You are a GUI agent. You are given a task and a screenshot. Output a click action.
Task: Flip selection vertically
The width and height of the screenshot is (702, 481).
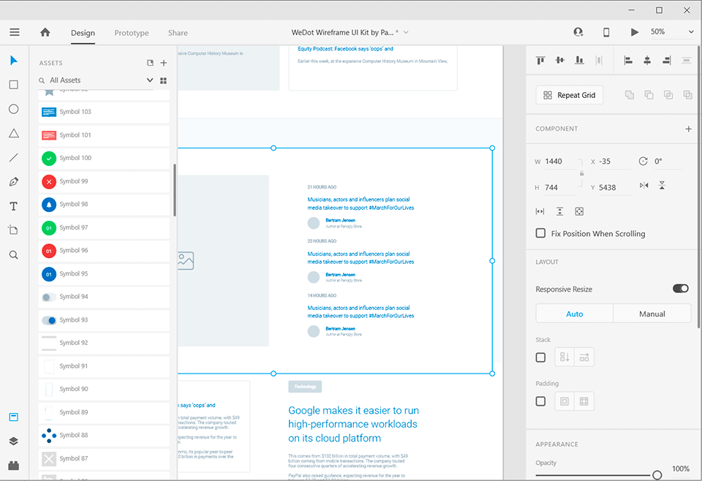(x=662, y=185)
